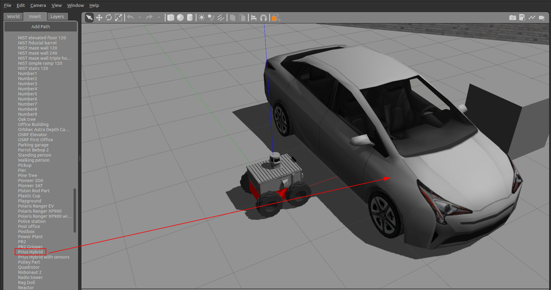Open the redo history dropdown arrow

(x=159, y=18)
